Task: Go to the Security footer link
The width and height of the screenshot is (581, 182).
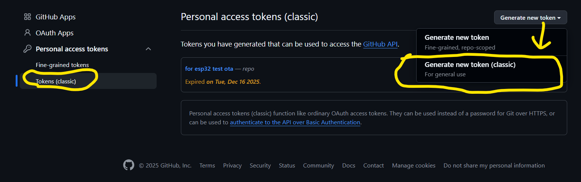Action: [x=260, y=165]
